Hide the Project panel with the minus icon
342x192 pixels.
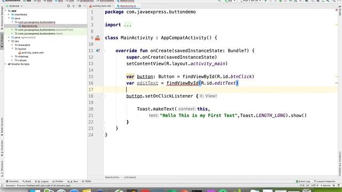coord(84,6)
